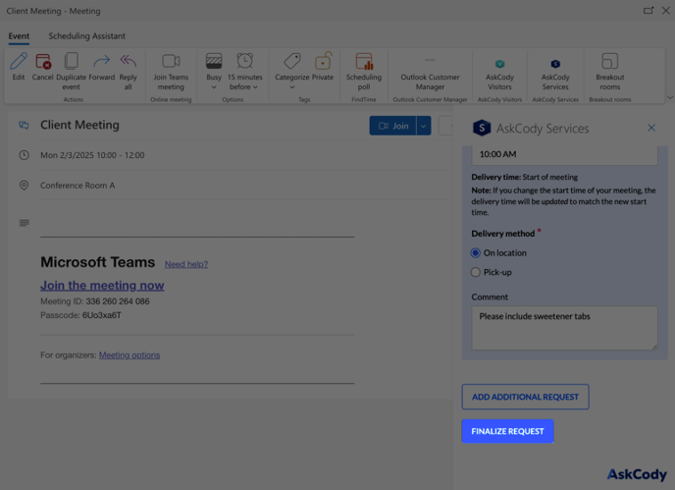Viewport: 675px width, 490px height.
Task: Click the clock icon beside the date
Action: [x=25, y=155]
